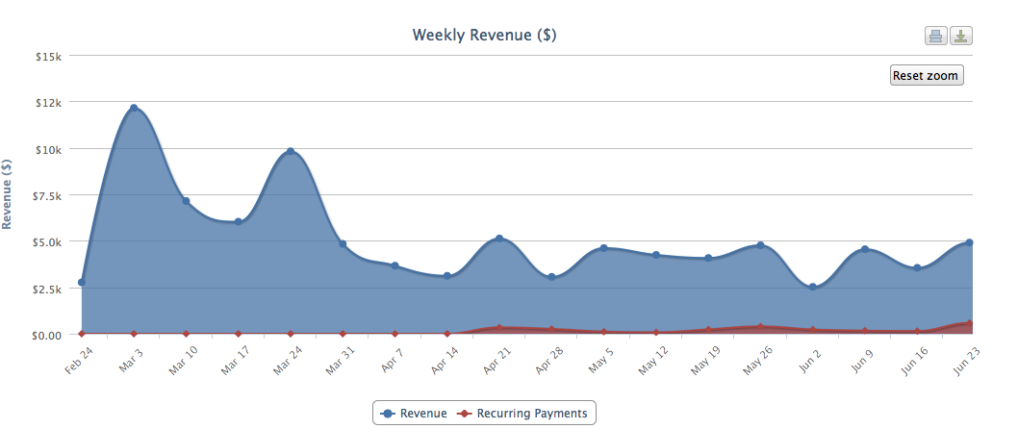The height and width of the screenshot is (429, 1018).
Task: Click the Weekly Revenue ($) chart title
Action: tap(484, 36)
